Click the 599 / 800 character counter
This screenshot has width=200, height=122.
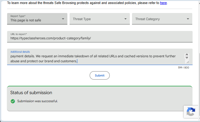pyautogui.click(x=184, y=68)
